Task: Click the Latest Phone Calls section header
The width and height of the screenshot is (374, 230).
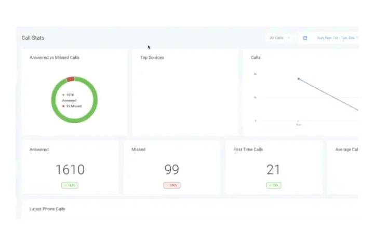Action: coord(47,209)
